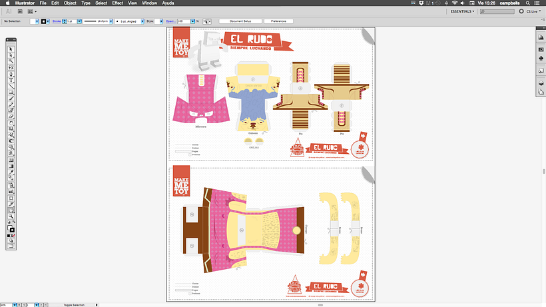The image size is (546, 307).
Task: Change the screen mode button
Action: tap(11, 246)
